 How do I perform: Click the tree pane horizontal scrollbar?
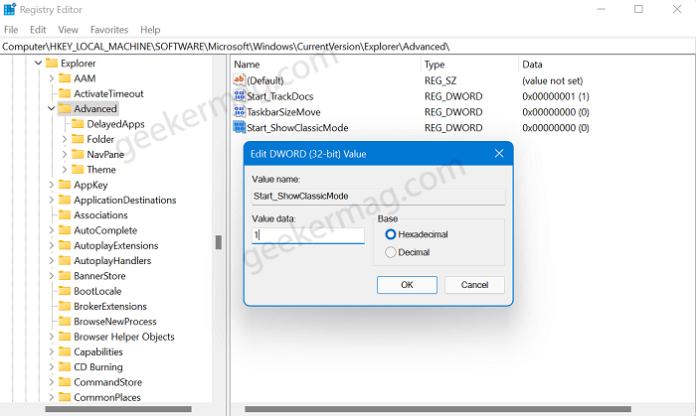point(118,409)
